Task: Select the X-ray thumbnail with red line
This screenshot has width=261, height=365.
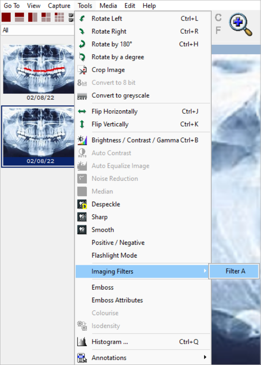Action: (38, 69)
